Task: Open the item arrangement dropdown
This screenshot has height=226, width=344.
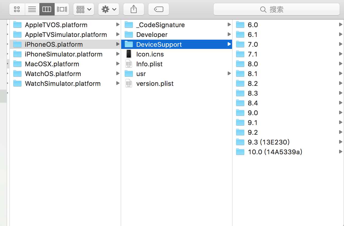Action: [x=84, y=10]
